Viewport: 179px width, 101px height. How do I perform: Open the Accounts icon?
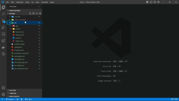click(x=3, y=88)
